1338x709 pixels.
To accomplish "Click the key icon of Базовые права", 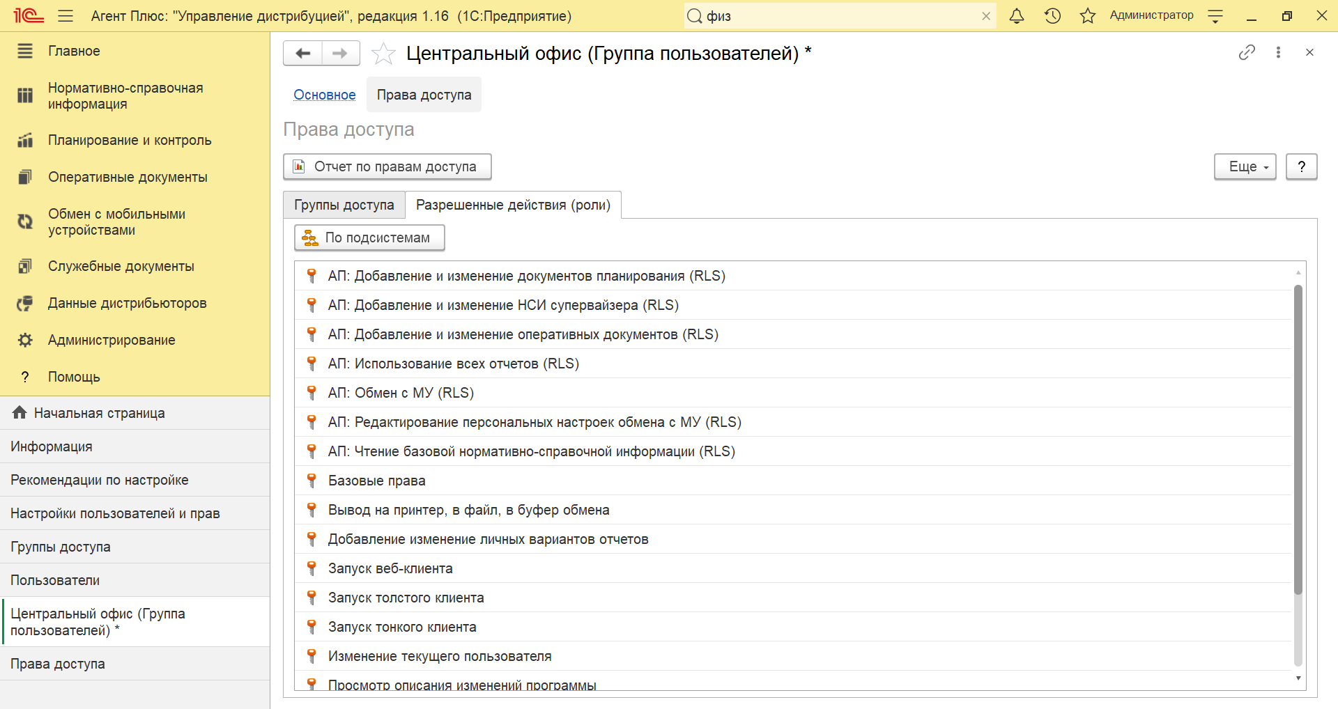I will [312, 481].
